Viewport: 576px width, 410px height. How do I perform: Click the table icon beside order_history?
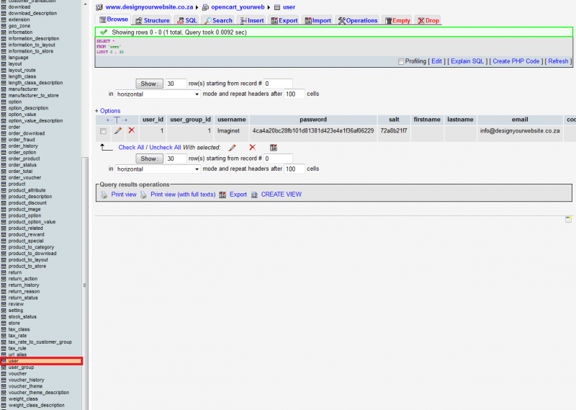tap(4, 146)
